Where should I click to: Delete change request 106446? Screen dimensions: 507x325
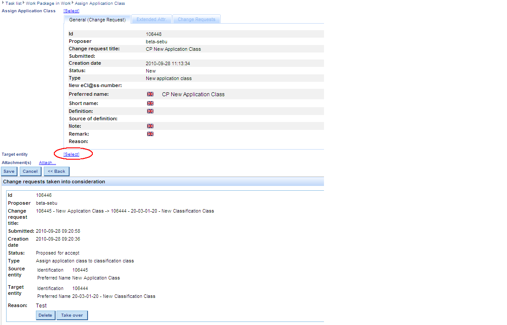45,315
